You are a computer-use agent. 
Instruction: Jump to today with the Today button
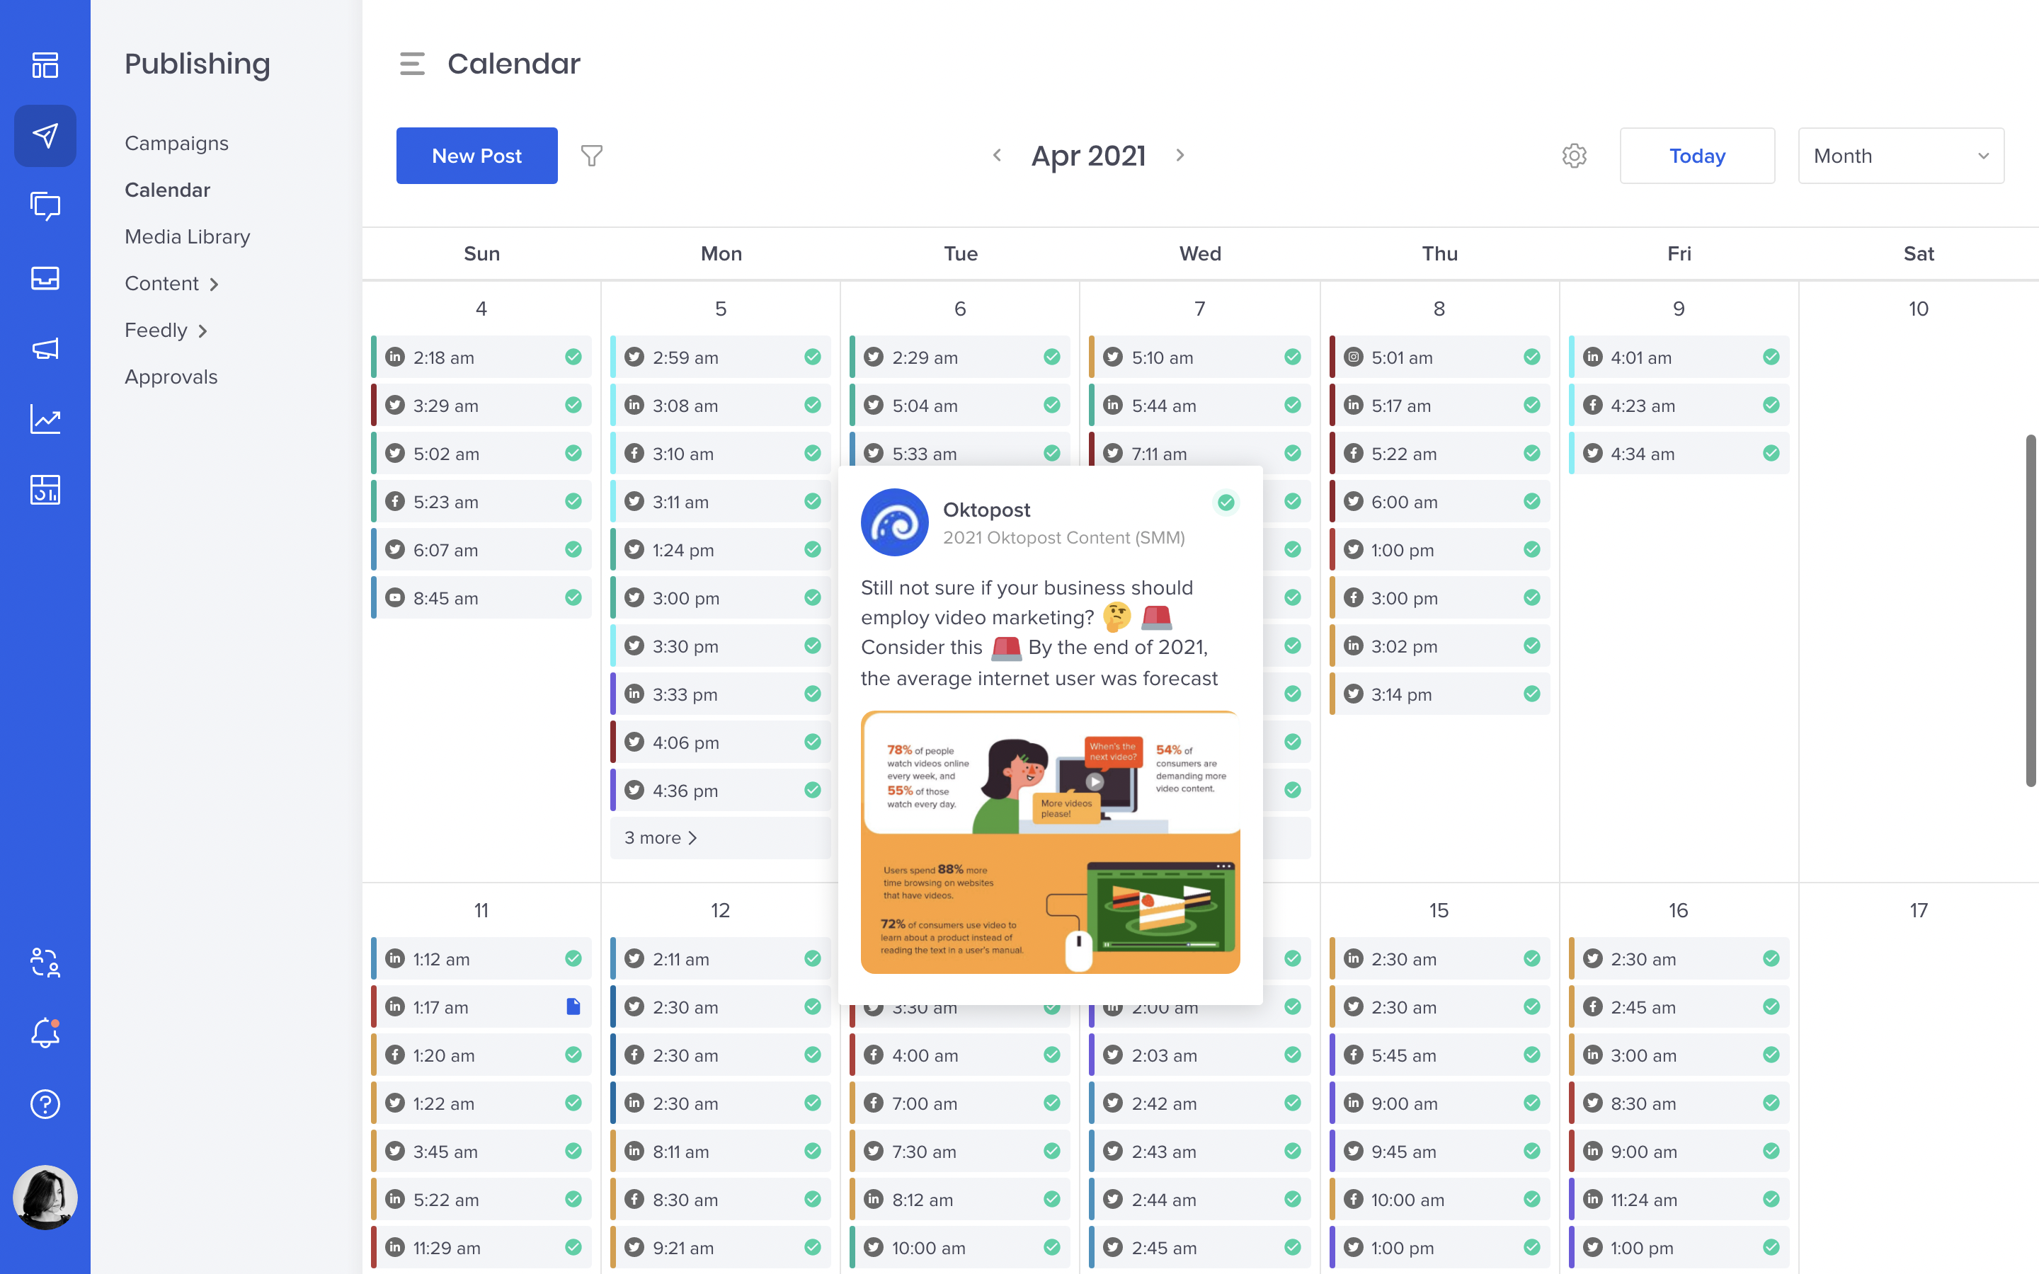[x=1696, y=155]
